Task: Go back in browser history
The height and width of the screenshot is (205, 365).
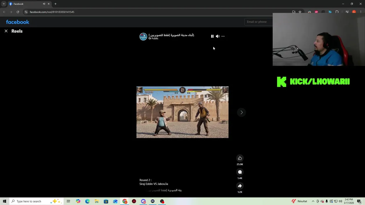Action: 4,12
